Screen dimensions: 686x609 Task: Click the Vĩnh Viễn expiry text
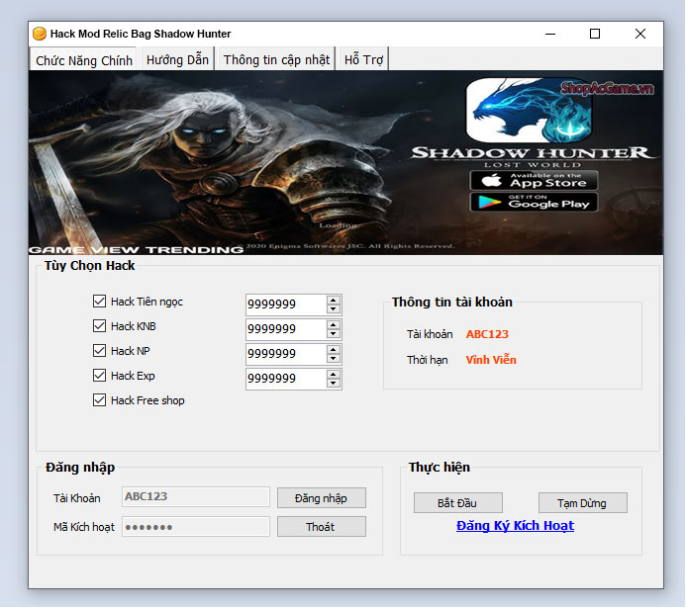[x=491, y=360]
